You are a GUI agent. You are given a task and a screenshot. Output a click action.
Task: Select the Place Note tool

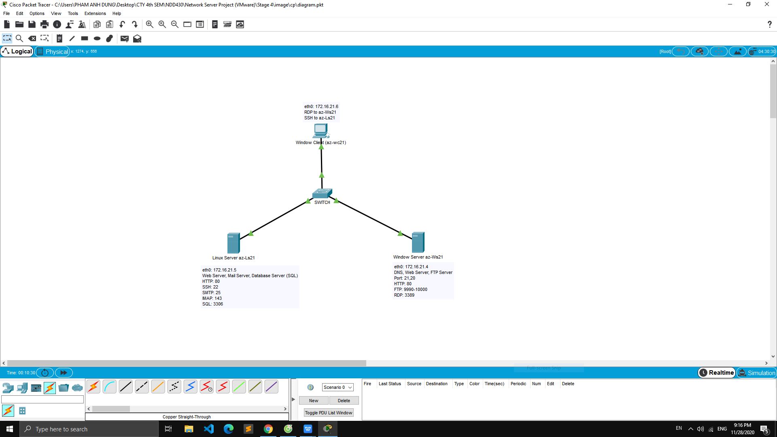pyautogui.click(x=59, y=38)
